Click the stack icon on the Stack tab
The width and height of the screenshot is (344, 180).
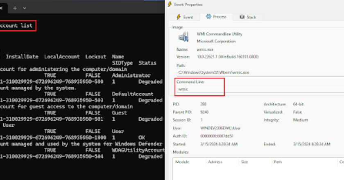[242, 17]
